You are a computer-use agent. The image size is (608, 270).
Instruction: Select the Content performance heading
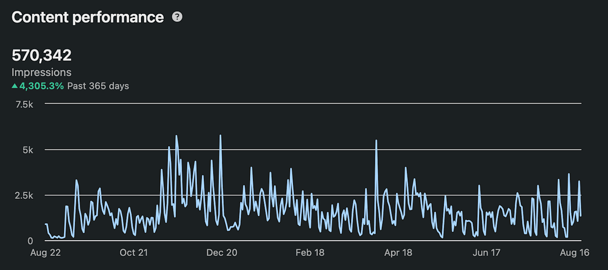(88, 17)
